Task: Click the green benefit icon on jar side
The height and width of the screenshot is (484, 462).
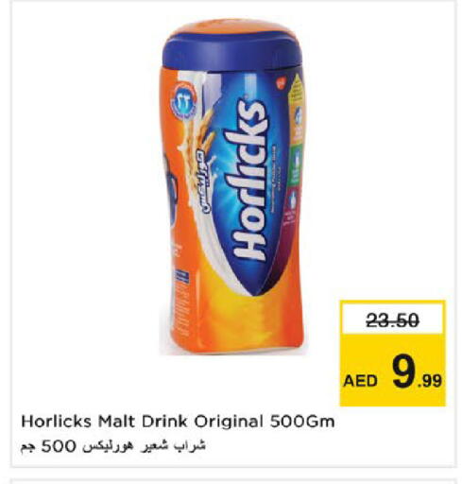Action: [295, 165]
